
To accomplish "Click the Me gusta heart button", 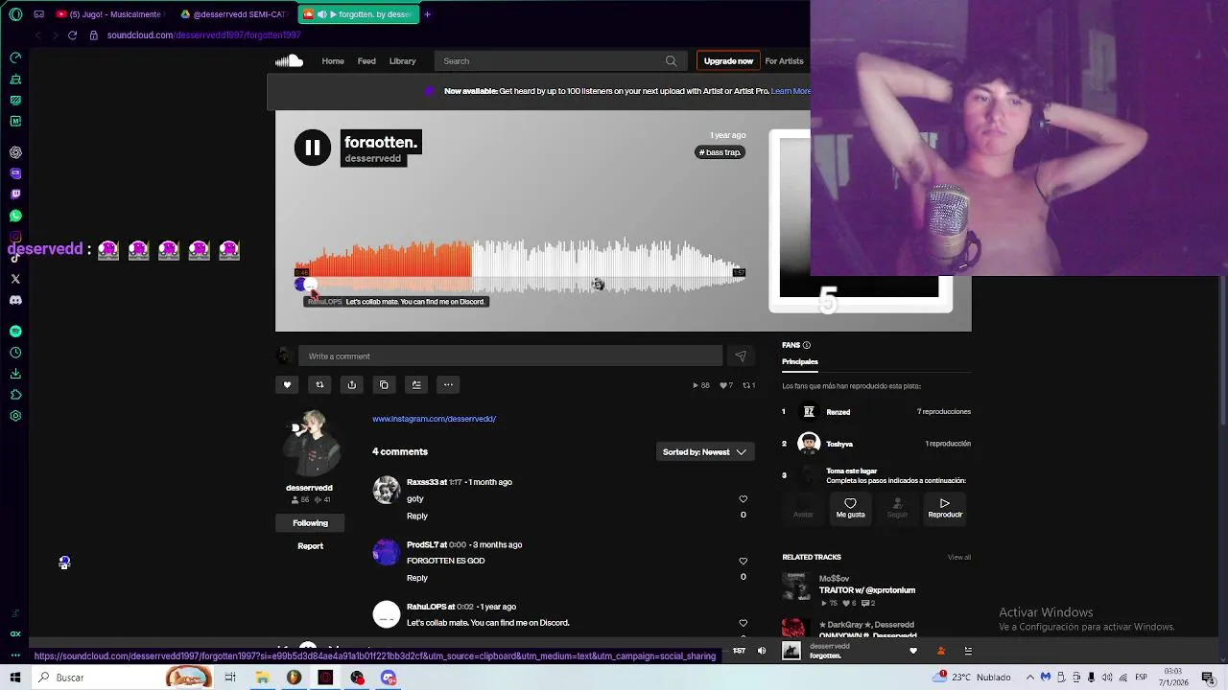I will click(850, 508).
